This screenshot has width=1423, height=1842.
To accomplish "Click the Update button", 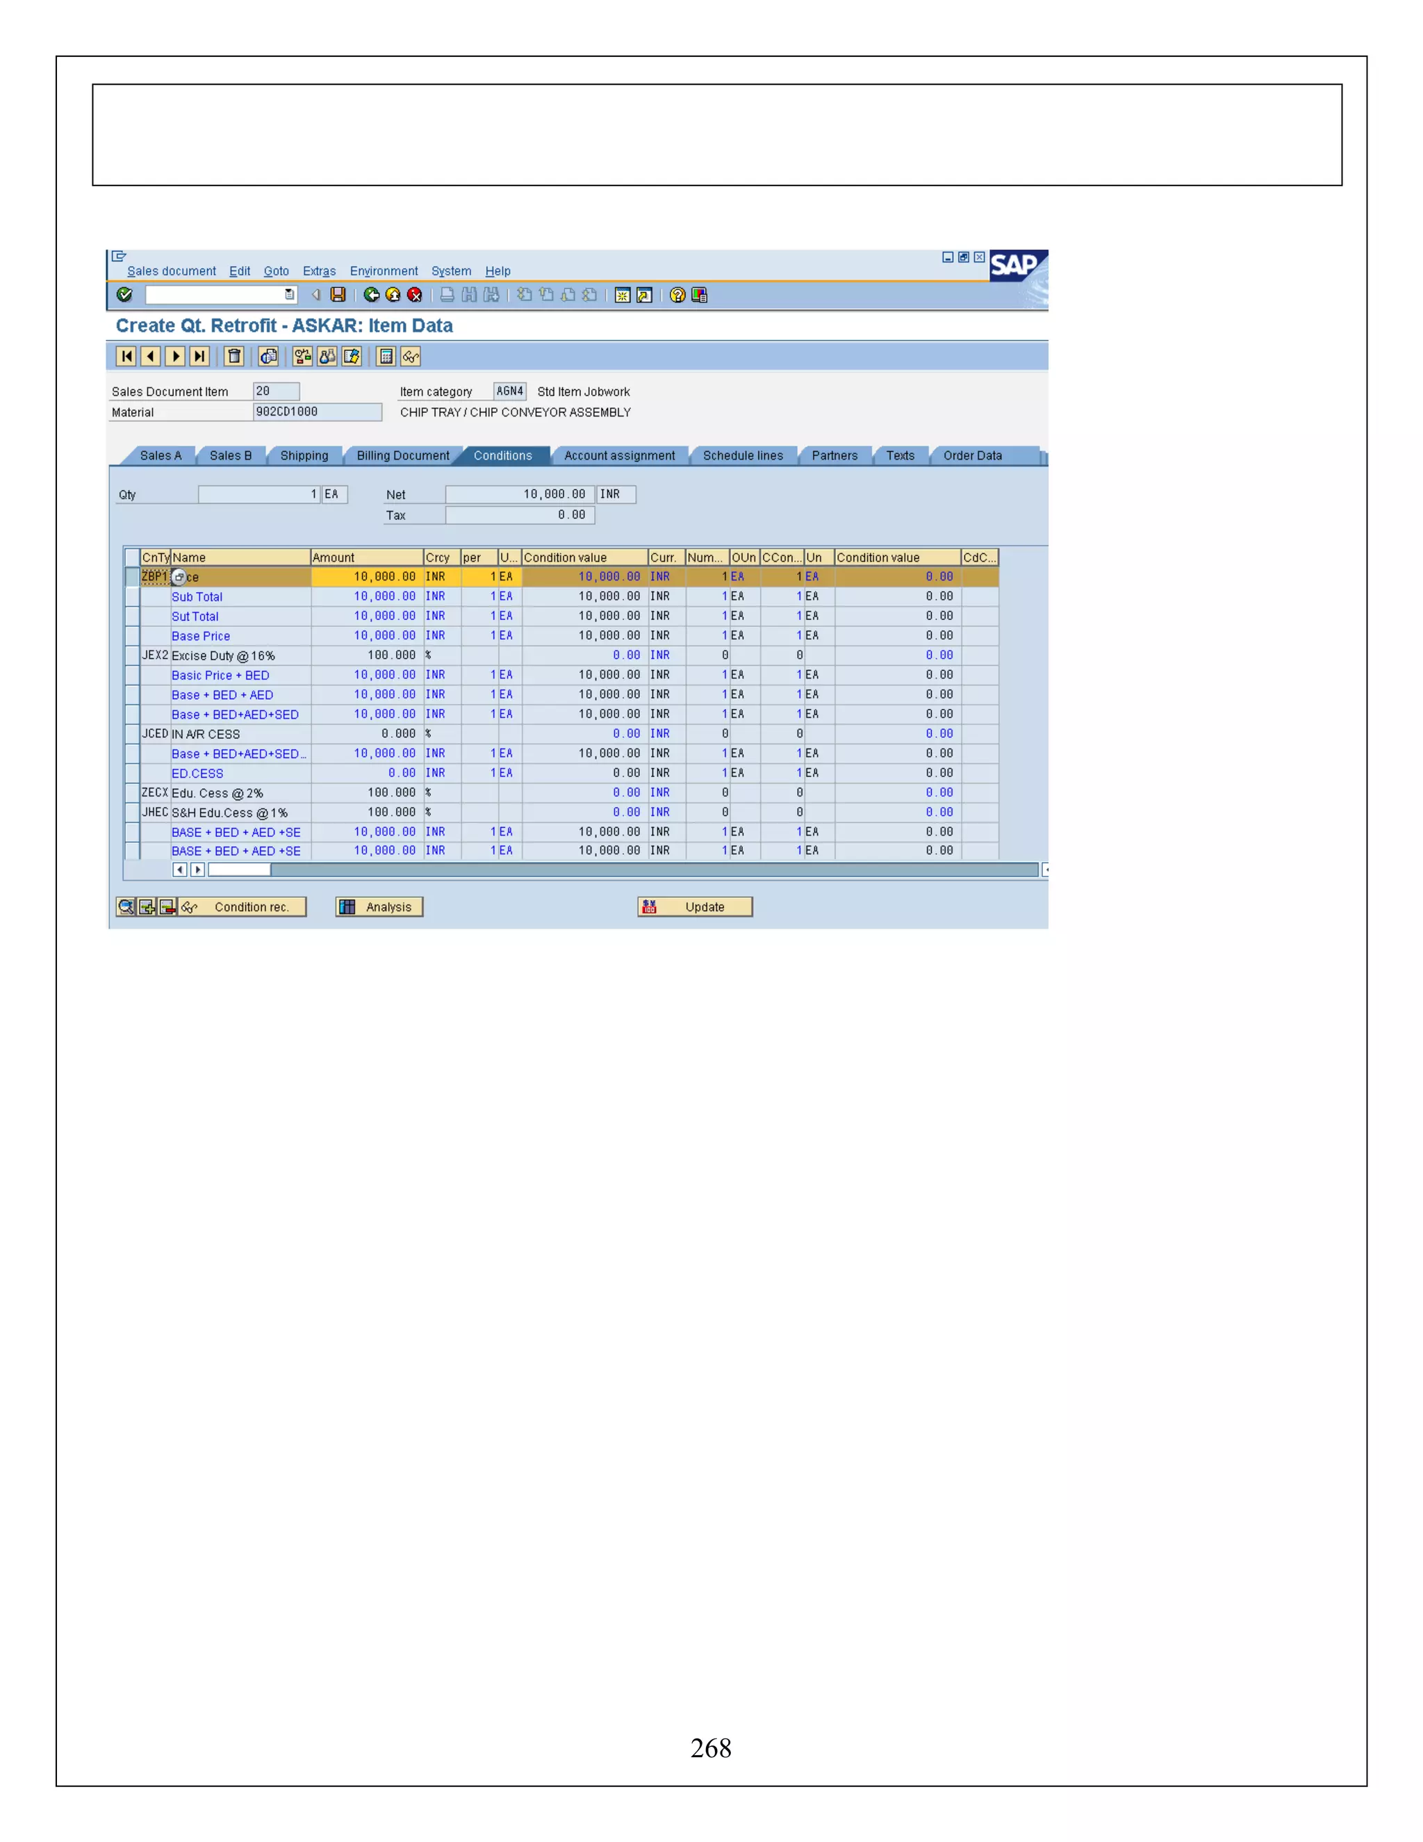I will tap(695, 906).
